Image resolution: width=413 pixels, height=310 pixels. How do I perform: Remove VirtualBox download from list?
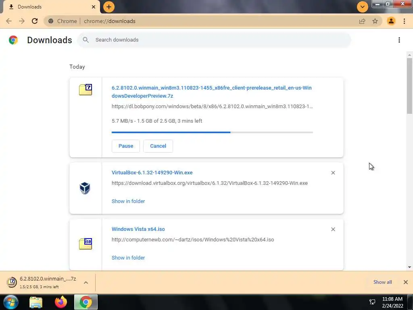tap(333, 173)
